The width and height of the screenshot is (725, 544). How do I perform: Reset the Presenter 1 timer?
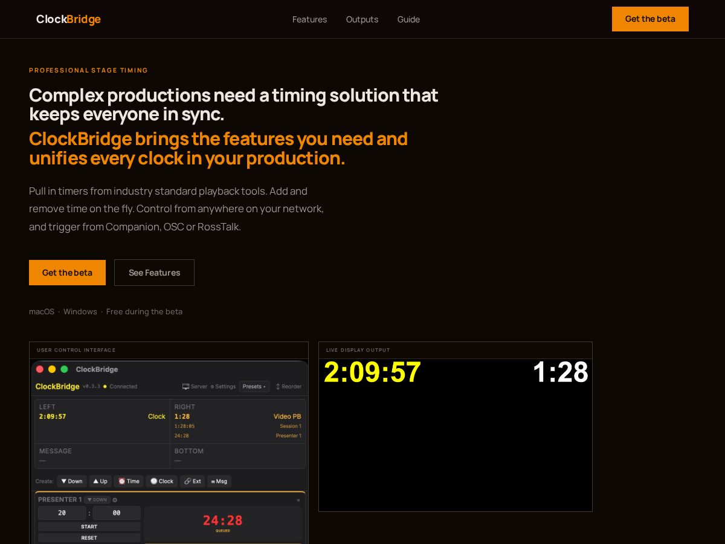pos(89,537)
